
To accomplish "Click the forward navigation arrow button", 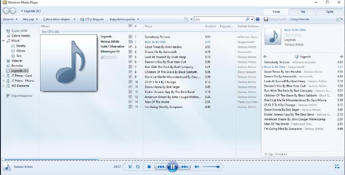I will [13, 11].
